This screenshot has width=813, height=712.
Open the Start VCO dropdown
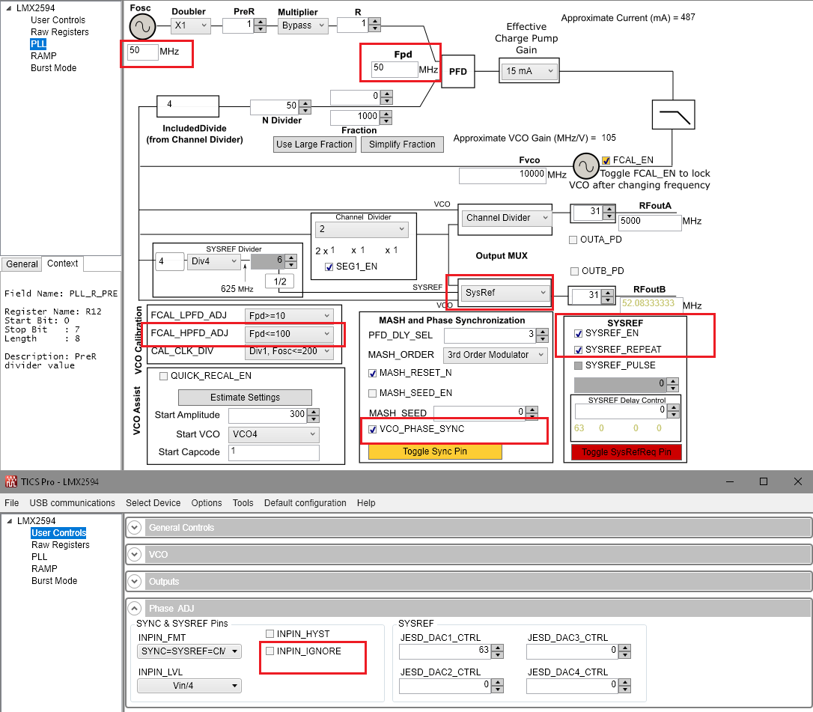tap(274, 434)
